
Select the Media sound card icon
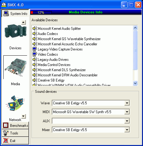[x=16, y=67]
